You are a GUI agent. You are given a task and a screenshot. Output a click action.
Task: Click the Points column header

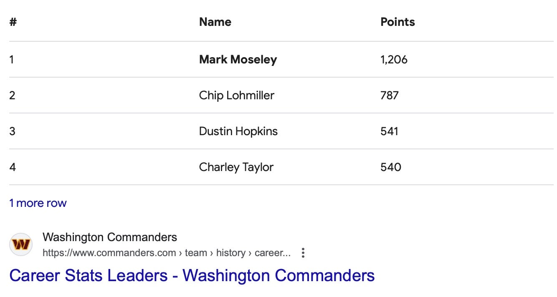397,22
